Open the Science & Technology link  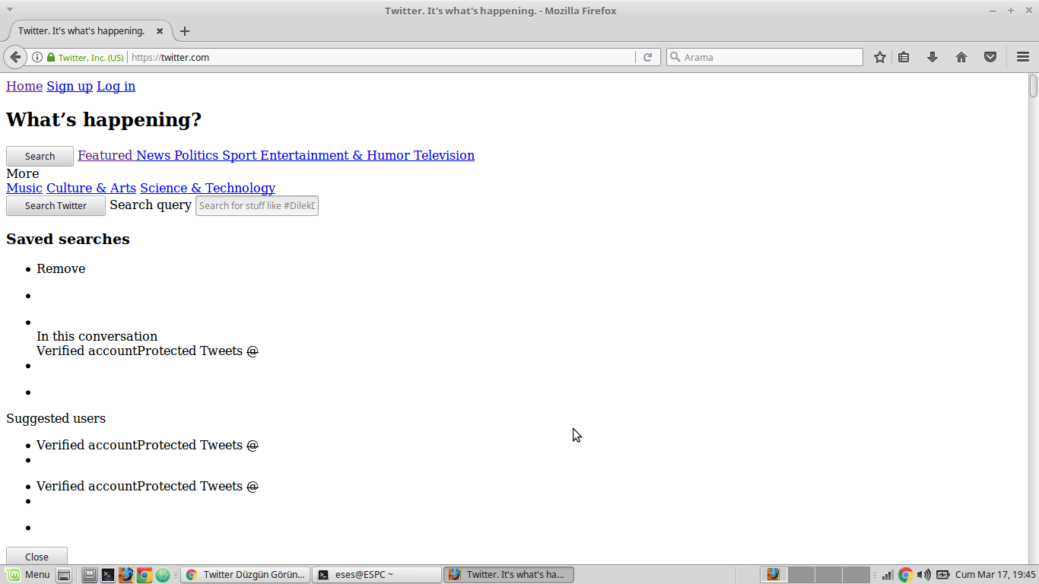tap(208, 188)
